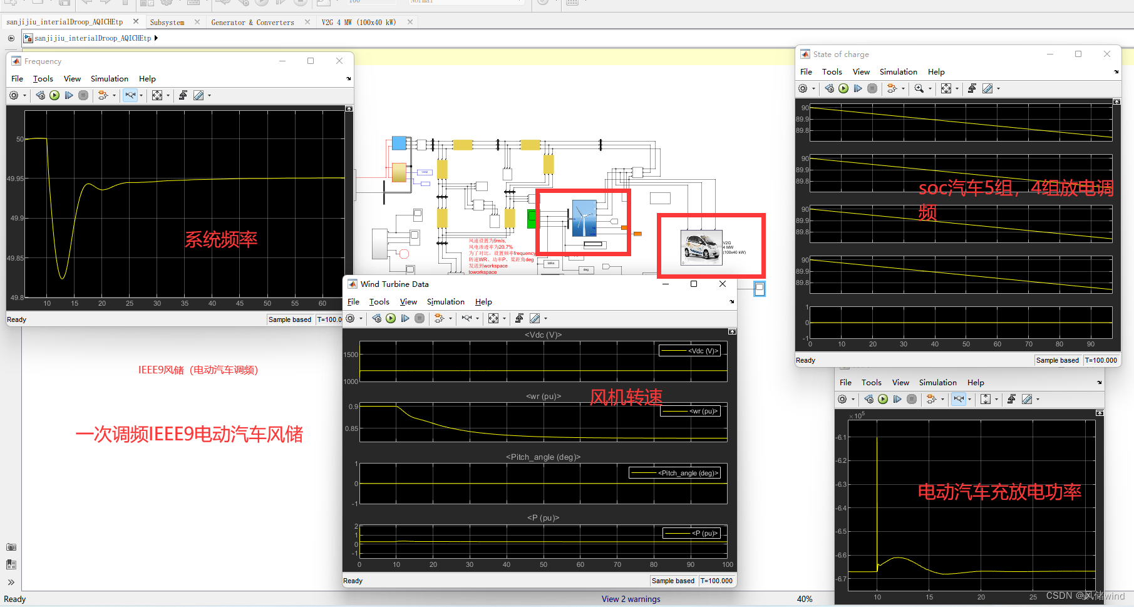Image resolution: width=1134 pixels, height=607 pixels.
Task: Stop simulation in the Wind Turbine Data scope
Action: (420, 318)
